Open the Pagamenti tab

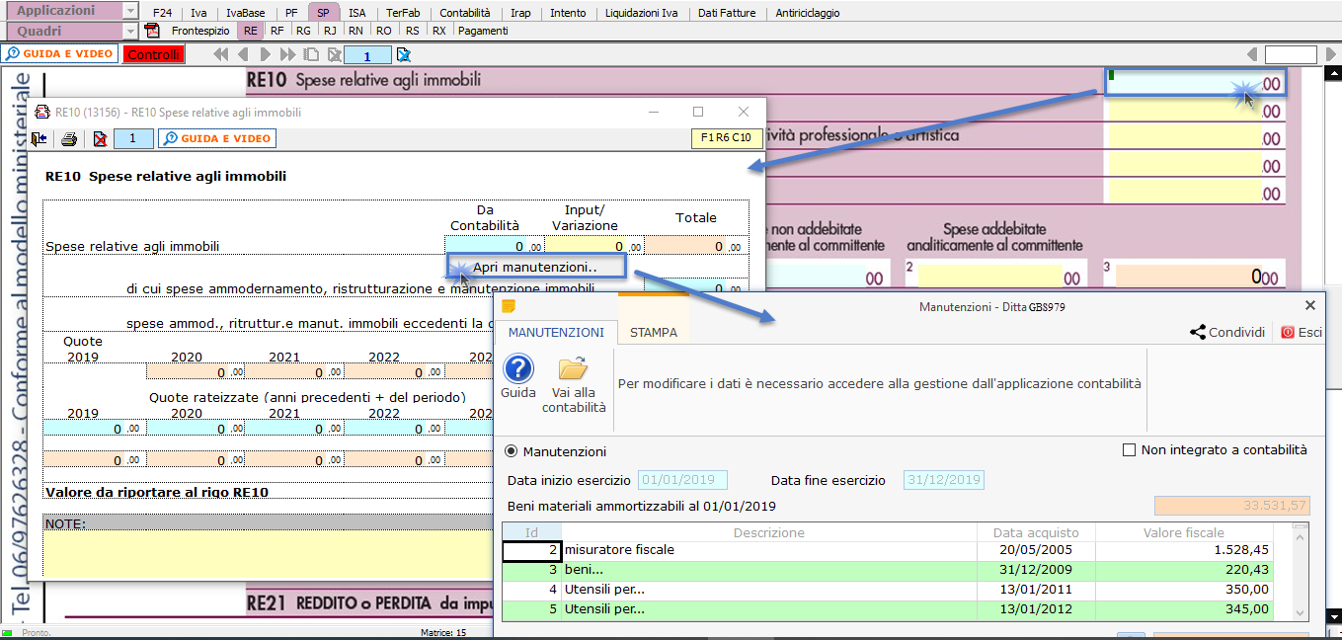(484, 31)
